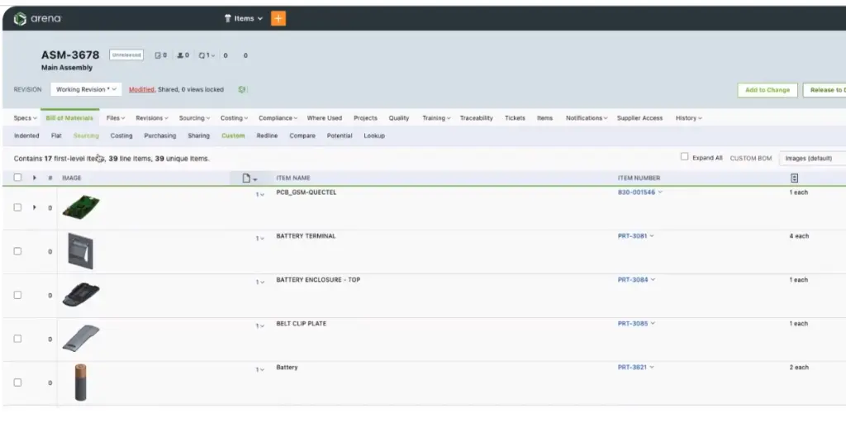The width and height of the screenshot is (846, 423).
Task: Click the orange plus create button
Action: (x=278, y=18)
